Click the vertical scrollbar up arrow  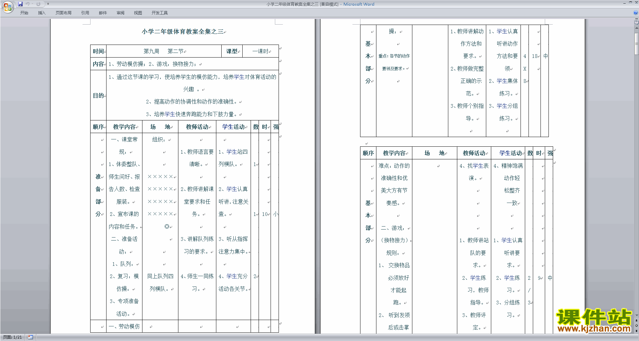coord(637,28)
